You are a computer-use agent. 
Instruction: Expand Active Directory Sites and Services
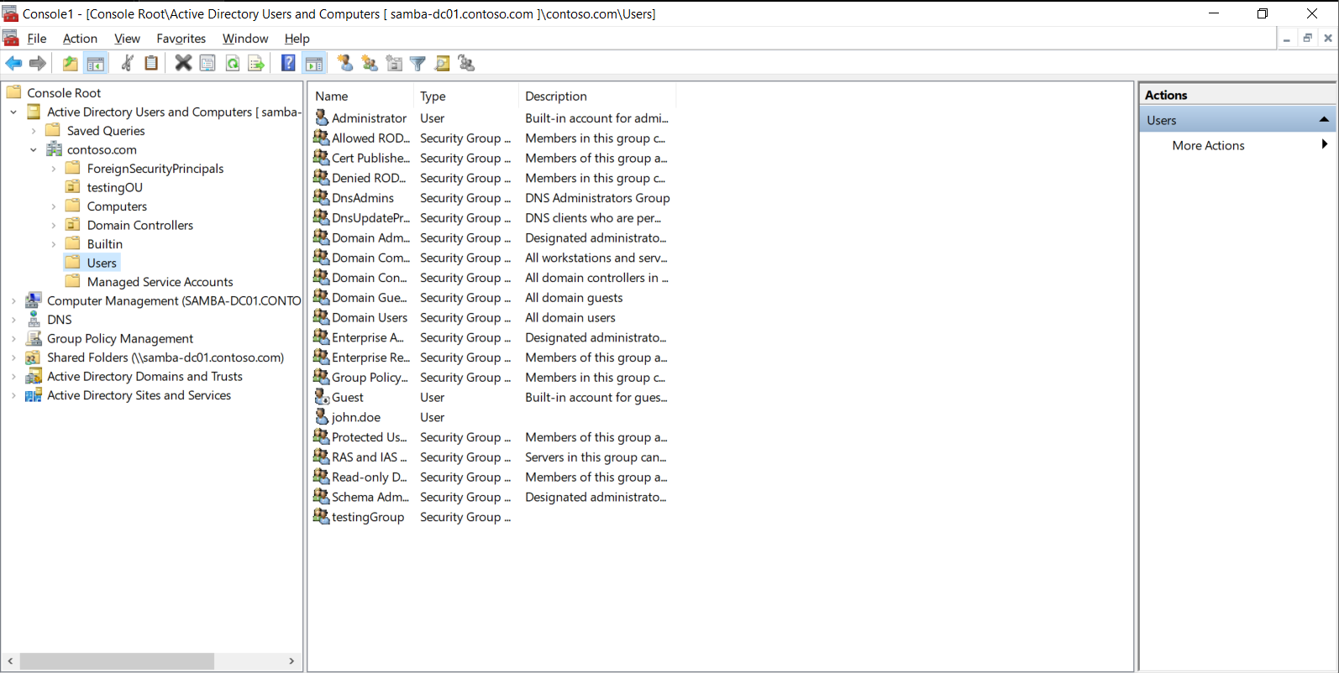point(13,395)
